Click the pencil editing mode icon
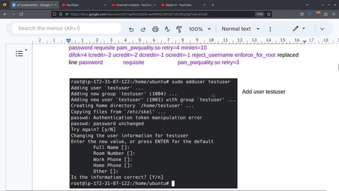 (296, 29)
